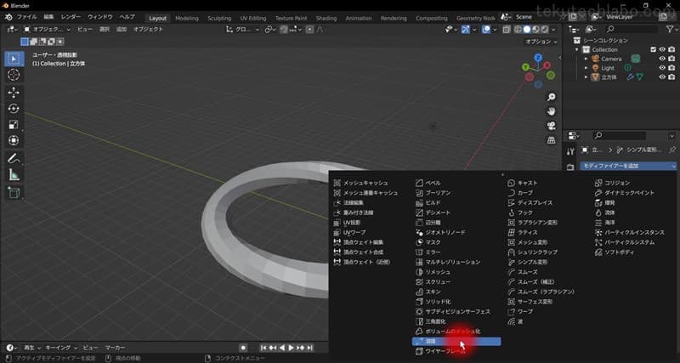This screenshot has width=680, height=363.
Task: Toggle Collection visibility eye icon
Action: (x=662, y=50)
